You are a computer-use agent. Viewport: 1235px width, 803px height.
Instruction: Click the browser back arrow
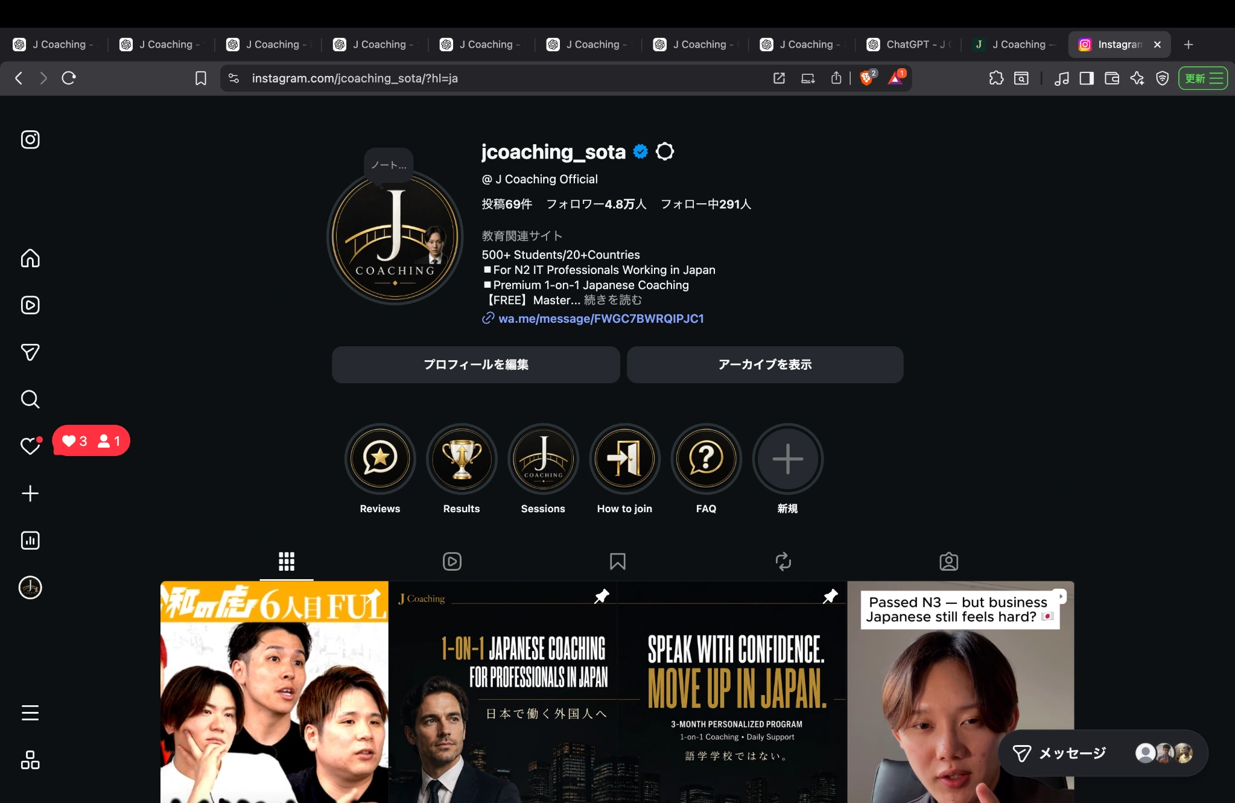pos(19,78)
